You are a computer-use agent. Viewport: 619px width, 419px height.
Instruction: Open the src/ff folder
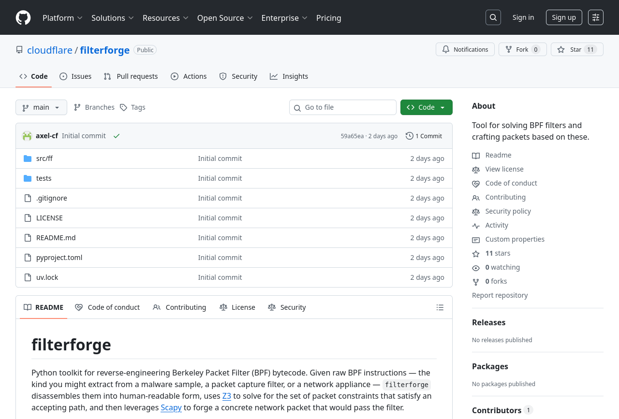coord(44,159)
